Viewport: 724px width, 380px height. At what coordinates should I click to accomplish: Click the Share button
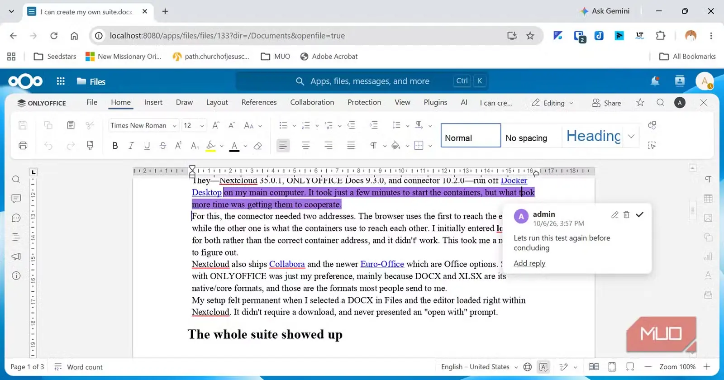point(606,103)
